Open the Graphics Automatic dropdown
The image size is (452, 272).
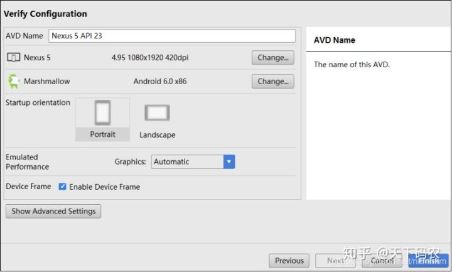pyautogui.click(x=193, y=161)
